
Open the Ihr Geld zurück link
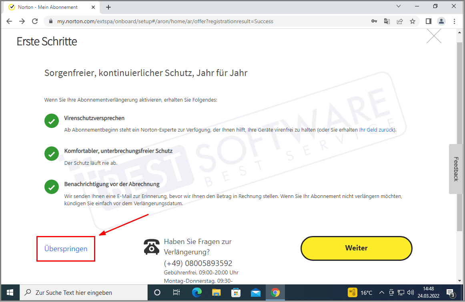377,130
